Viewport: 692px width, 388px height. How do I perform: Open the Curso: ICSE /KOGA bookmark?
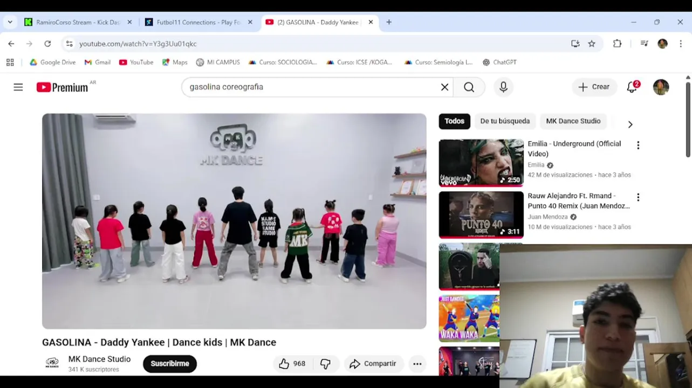tap(360, 63)
